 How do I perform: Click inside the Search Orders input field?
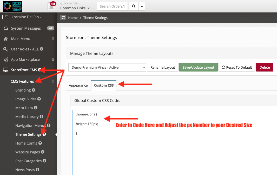coord(112,6)
